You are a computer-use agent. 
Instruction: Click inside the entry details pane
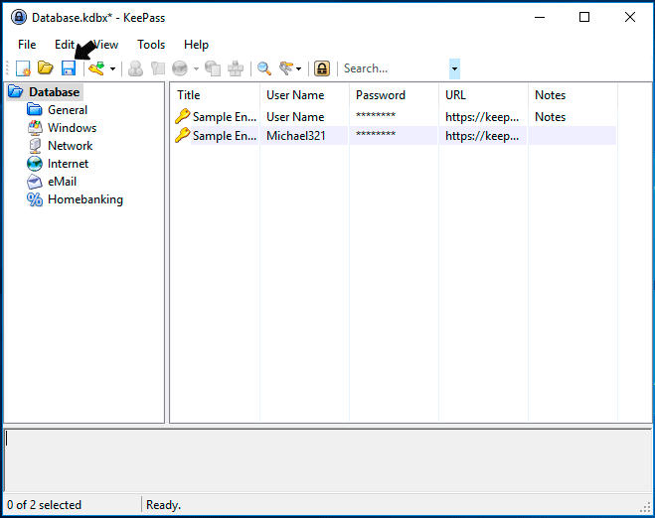[328, 460]
